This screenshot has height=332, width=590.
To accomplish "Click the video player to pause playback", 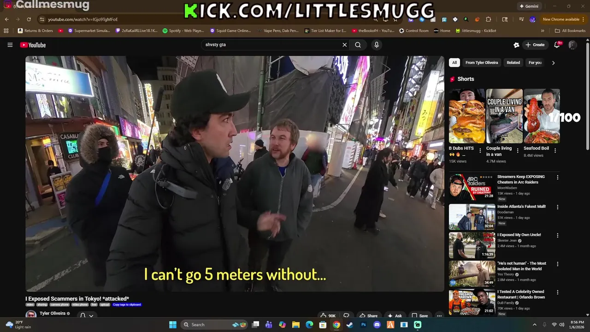I will pyautogui.click(x=235, y=174).
